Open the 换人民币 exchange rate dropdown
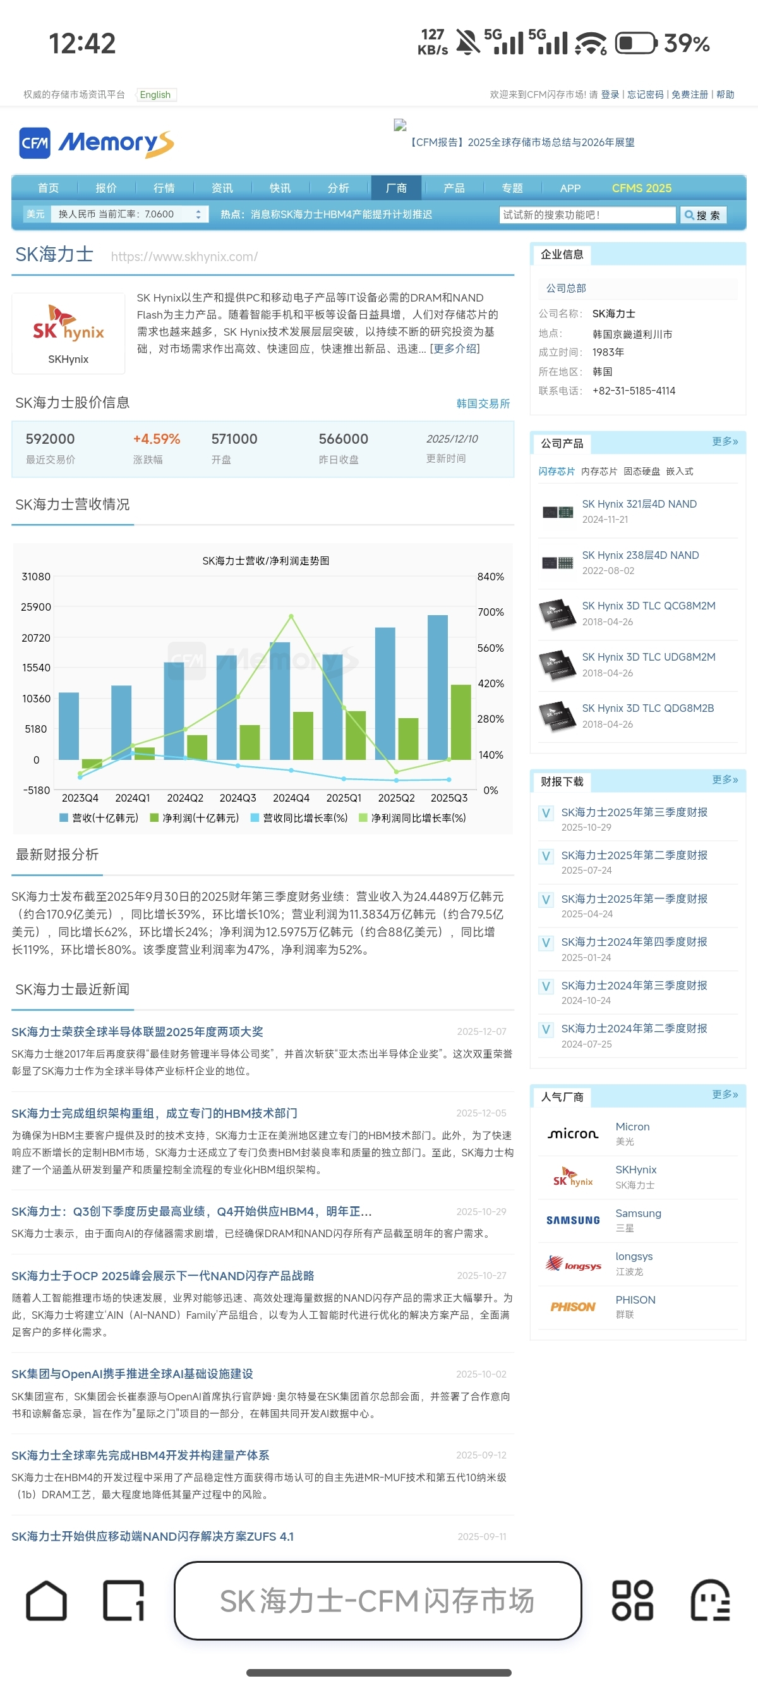Image resolution: width=758 pixels, height=1688 pixels. point(130,214)
